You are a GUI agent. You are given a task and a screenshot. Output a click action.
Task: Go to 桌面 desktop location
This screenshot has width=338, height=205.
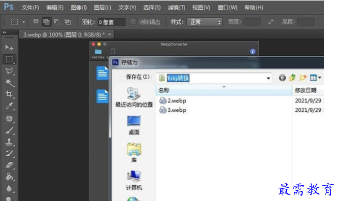coord(134,126)
